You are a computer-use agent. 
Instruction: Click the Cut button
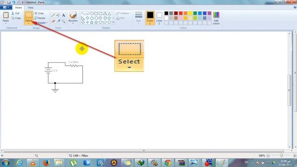click(x=15, y=13)
